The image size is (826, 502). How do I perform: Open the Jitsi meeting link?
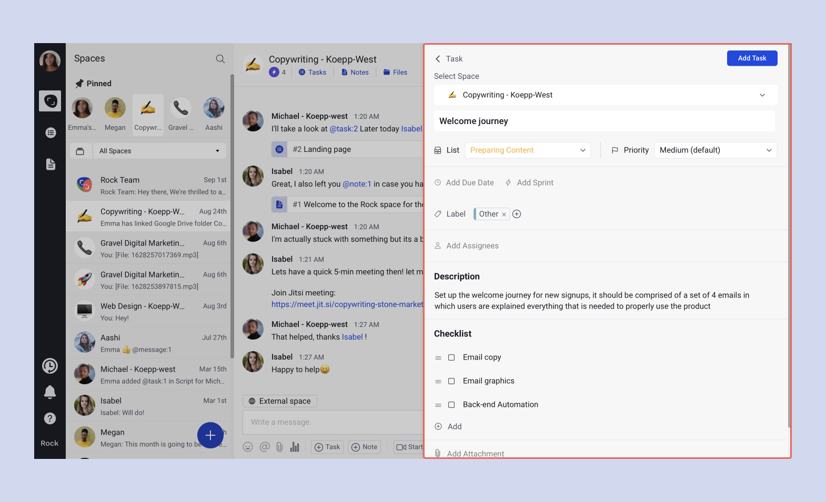pos(347,304)
